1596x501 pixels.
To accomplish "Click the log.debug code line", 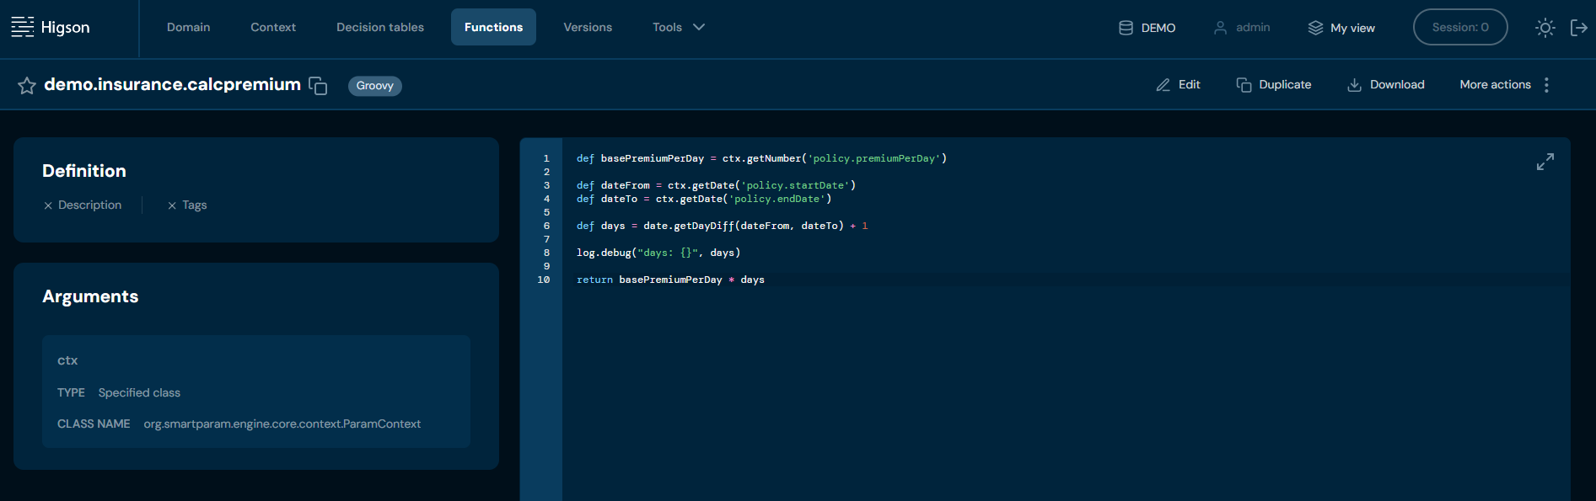I will [658, 253].
